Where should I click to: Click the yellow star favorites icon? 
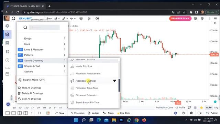(x=201, y=107)
